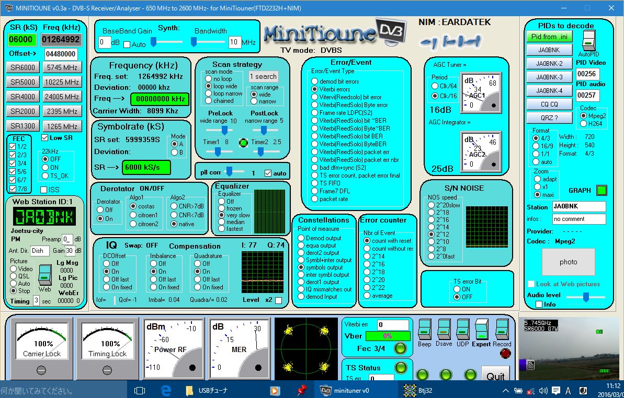
Task: Select demod bit errors event type
Action: 315,81
